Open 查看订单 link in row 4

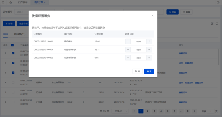(x=199, y=83)
